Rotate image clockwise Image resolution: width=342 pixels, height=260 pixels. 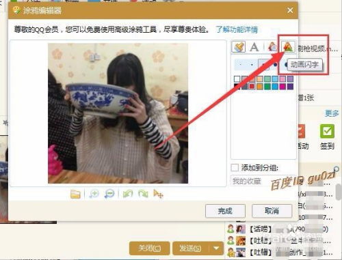point(143,194)
